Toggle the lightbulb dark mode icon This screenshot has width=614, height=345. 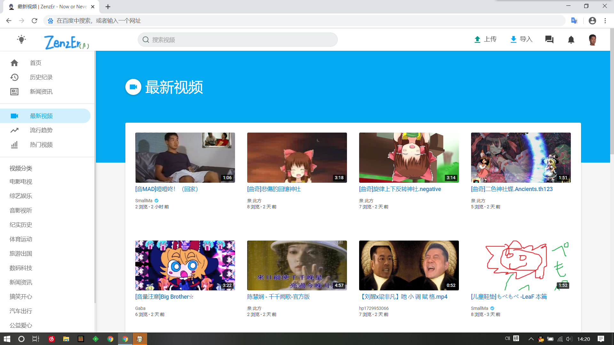(x=21, y=40)
